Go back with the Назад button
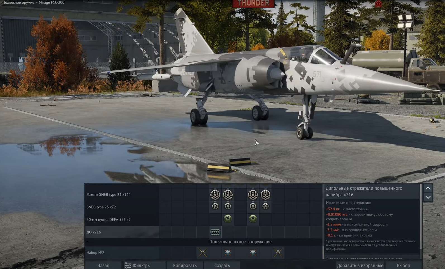Screen dimensions: 445x269 [x=103, y=265]
